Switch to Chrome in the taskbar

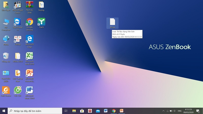(114, 111)
